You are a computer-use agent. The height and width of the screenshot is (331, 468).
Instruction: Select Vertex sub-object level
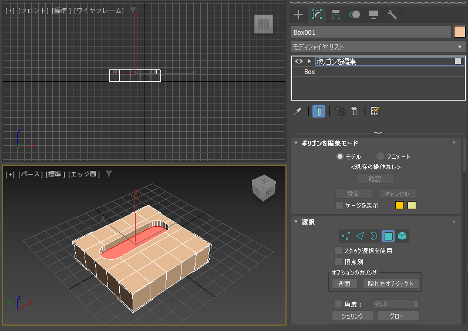pos(346,236)
